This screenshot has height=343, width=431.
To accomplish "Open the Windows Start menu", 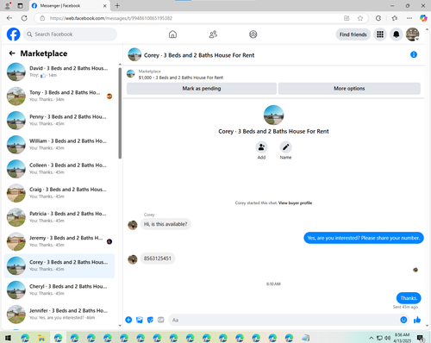I will tap(8, 338).
